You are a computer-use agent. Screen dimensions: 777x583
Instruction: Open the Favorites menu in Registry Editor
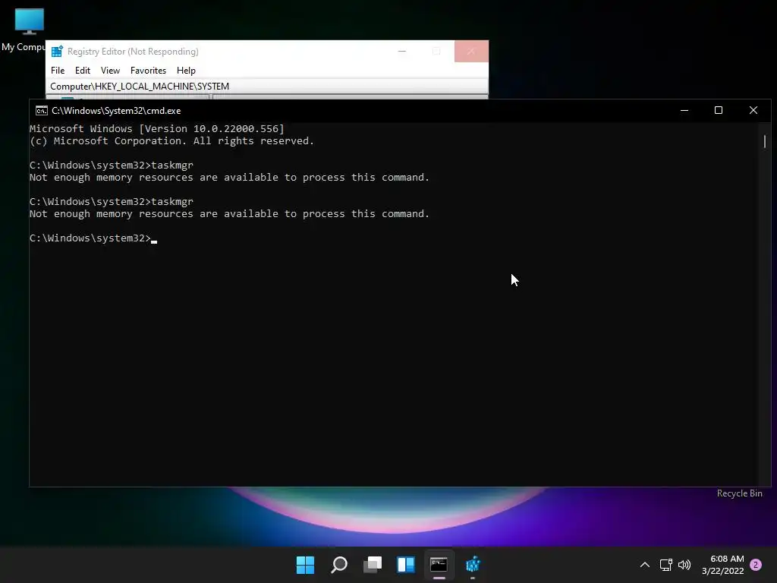pyautogui.click(x=148, y=71)
